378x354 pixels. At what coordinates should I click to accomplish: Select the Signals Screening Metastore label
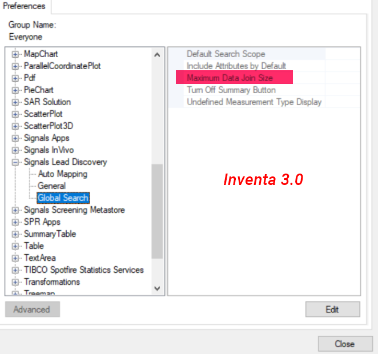(x=74, y=210)
